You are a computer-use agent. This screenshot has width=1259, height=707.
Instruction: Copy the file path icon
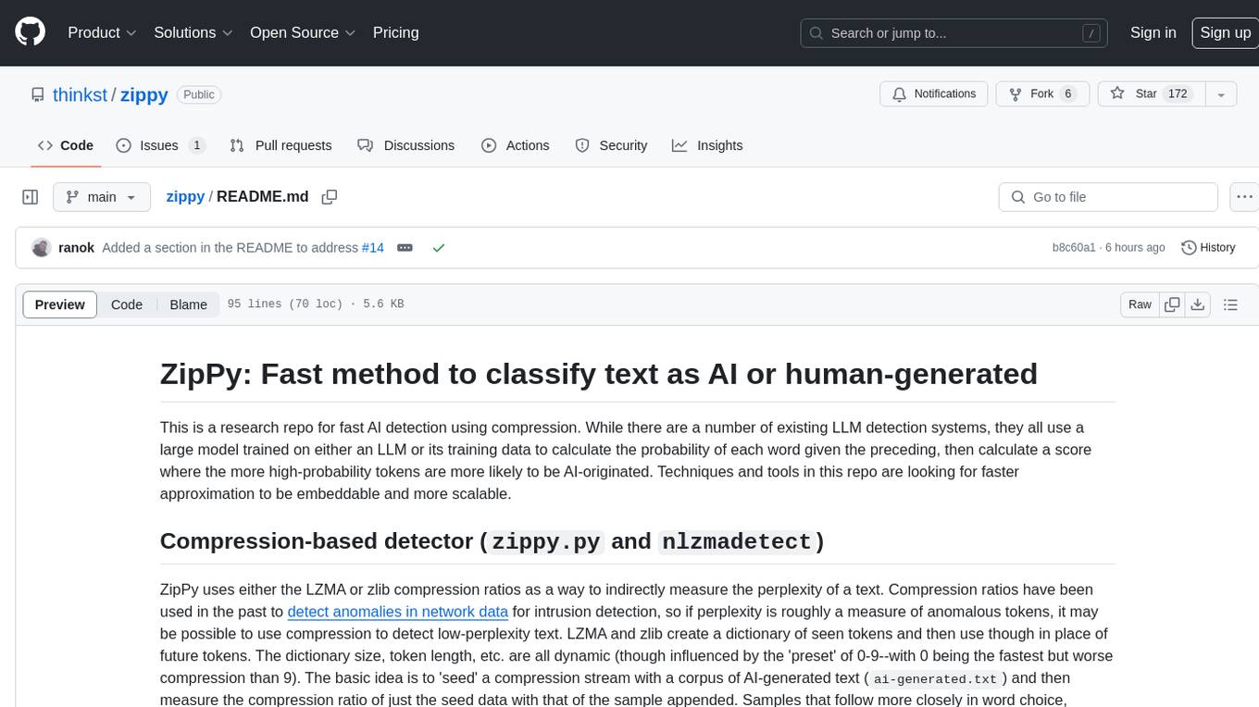coord(330,197)
